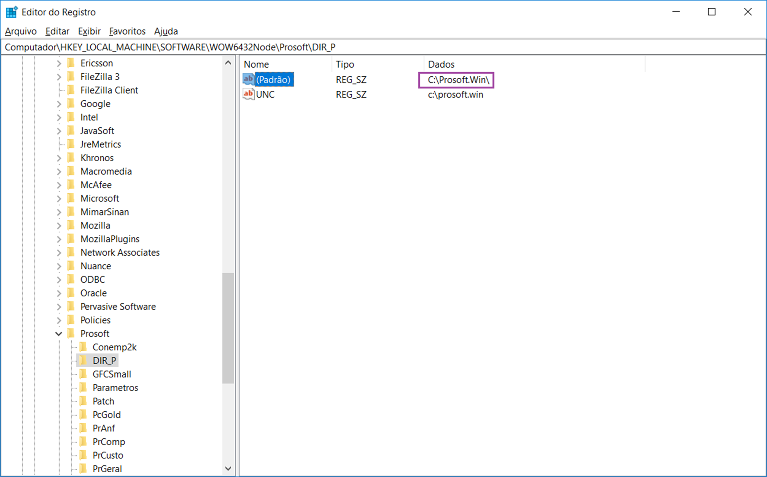767x477 pixels.
Task: Click the REG_SZ type of UNC
Action: coord(351,95)
